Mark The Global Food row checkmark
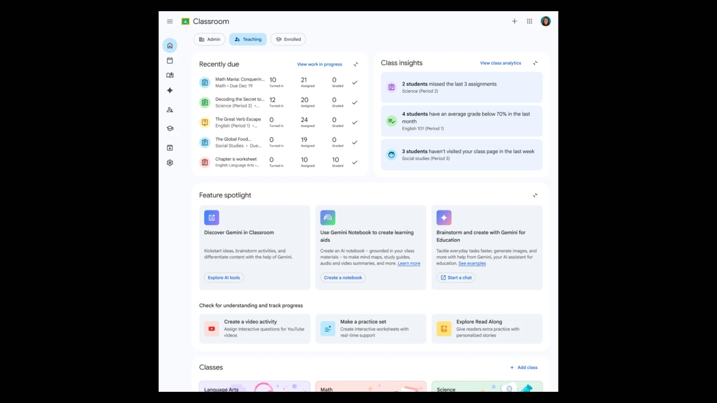 tap(354, 142)
